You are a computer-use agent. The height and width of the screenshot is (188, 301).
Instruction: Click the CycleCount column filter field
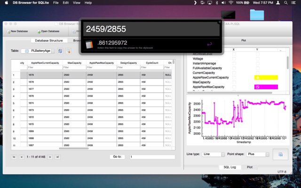coord(152,67)
